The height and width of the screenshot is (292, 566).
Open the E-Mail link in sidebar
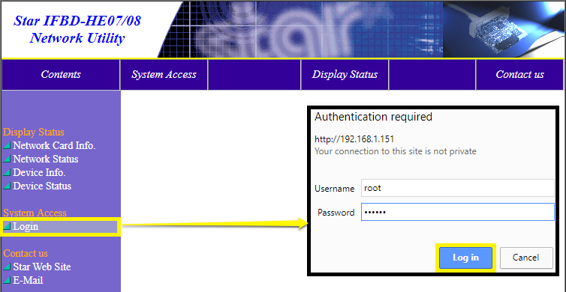pyautogui.click(x=28, y=281)
